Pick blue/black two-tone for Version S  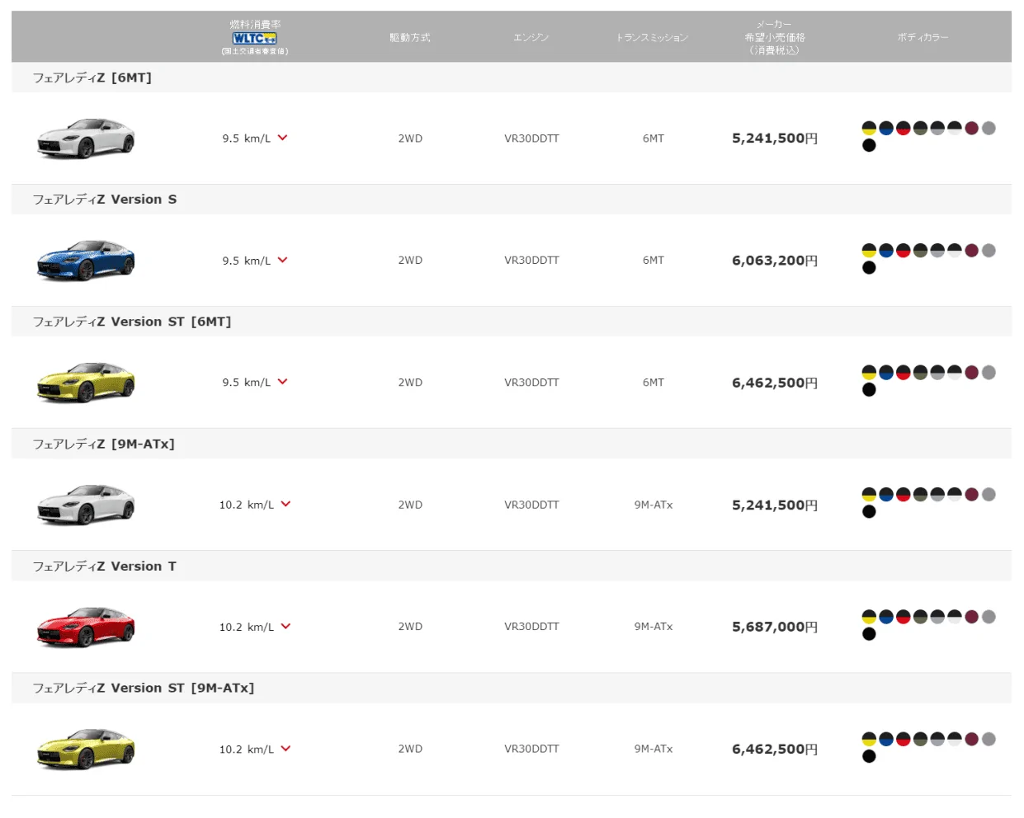[x=886, y=250]
